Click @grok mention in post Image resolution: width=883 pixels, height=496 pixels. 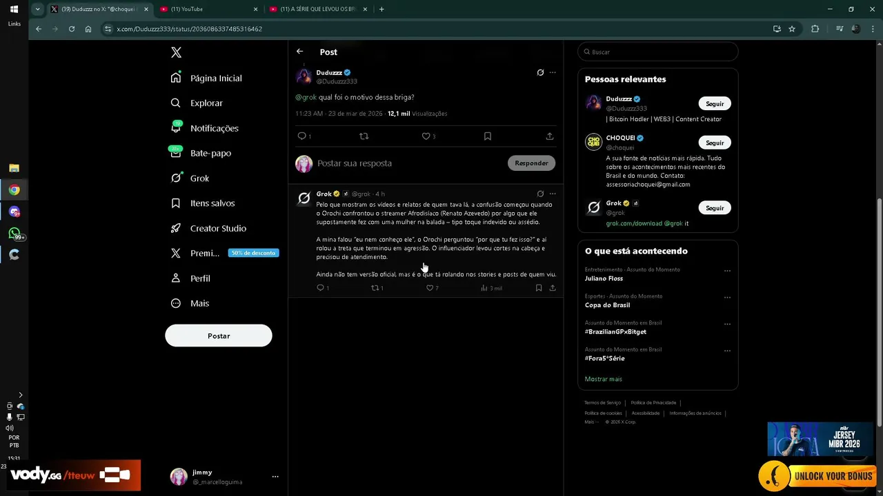point(306,97)
